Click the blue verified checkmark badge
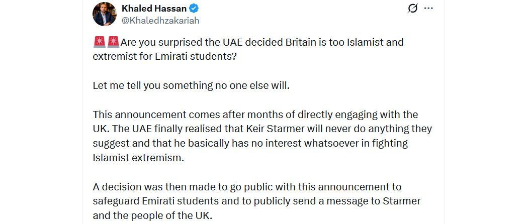 pos(194,9)
